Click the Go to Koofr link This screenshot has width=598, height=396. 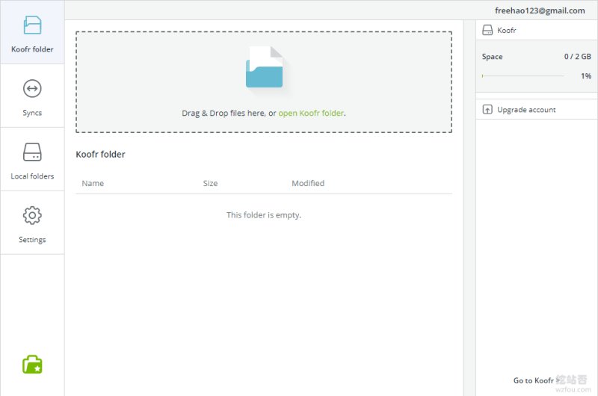coord(536,380)
